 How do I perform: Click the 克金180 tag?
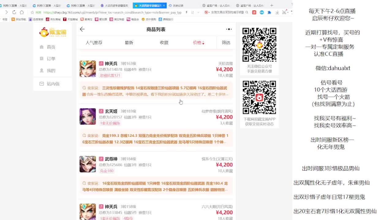(x=107, y=171)
